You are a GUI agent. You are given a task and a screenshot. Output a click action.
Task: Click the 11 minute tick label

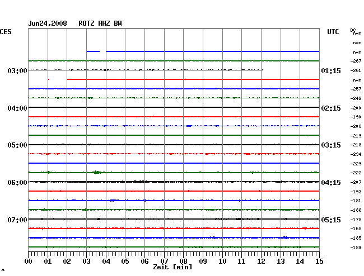241,261
